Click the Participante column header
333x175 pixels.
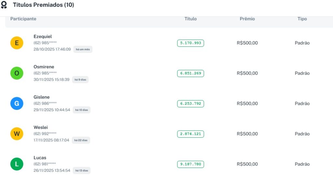point(23,19)
